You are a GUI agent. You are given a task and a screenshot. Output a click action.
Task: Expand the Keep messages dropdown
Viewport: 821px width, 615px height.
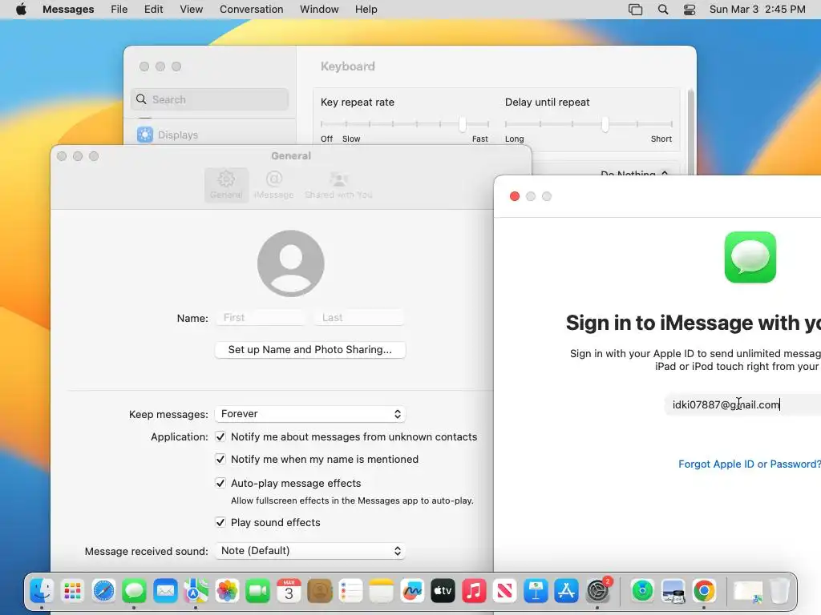tap(310, 414)
